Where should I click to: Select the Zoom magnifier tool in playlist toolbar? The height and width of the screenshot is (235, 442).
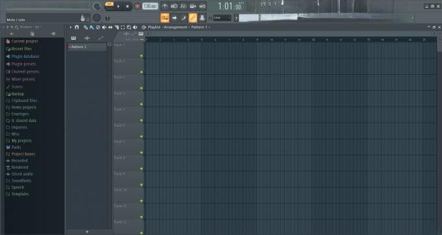pyautogui.click(x=129, y=27)
